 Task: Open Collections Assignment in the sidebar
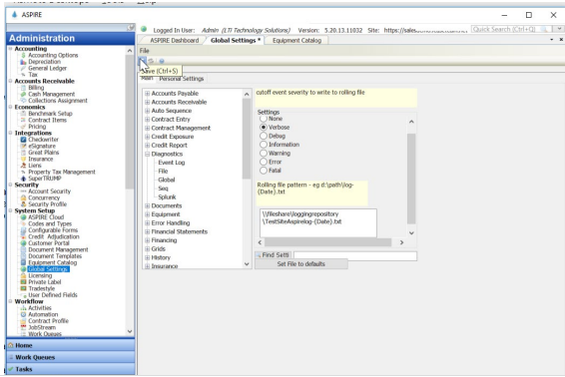58,101
